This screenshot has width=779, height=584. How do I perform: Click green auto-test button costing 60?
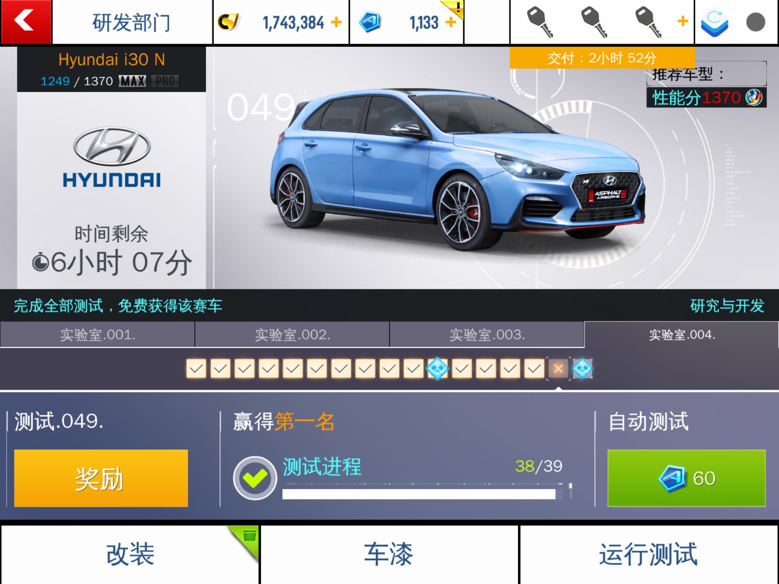pyautogui.click(x=686, y=478)
